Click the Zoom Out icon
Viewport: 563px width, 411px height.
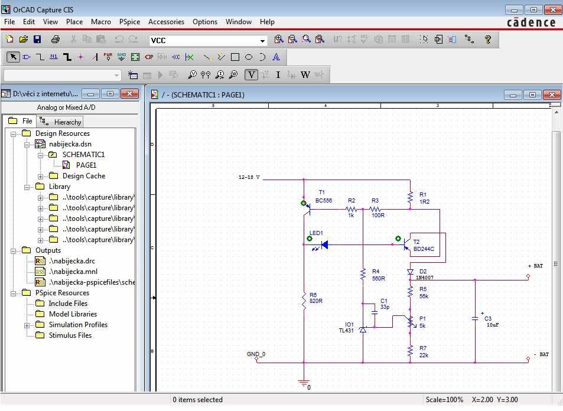292,40
